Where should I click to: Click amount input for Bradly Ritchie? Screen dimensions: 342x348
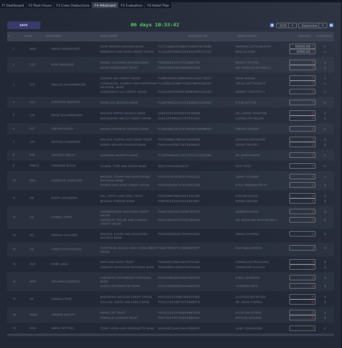[300, 62]
